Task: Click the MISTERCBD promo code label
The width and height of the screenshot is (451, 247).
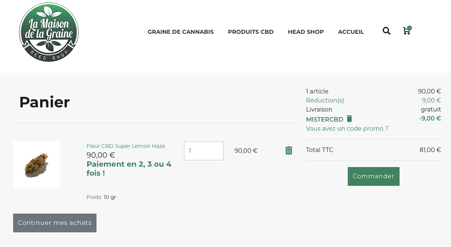Action: tap(324, 119)
